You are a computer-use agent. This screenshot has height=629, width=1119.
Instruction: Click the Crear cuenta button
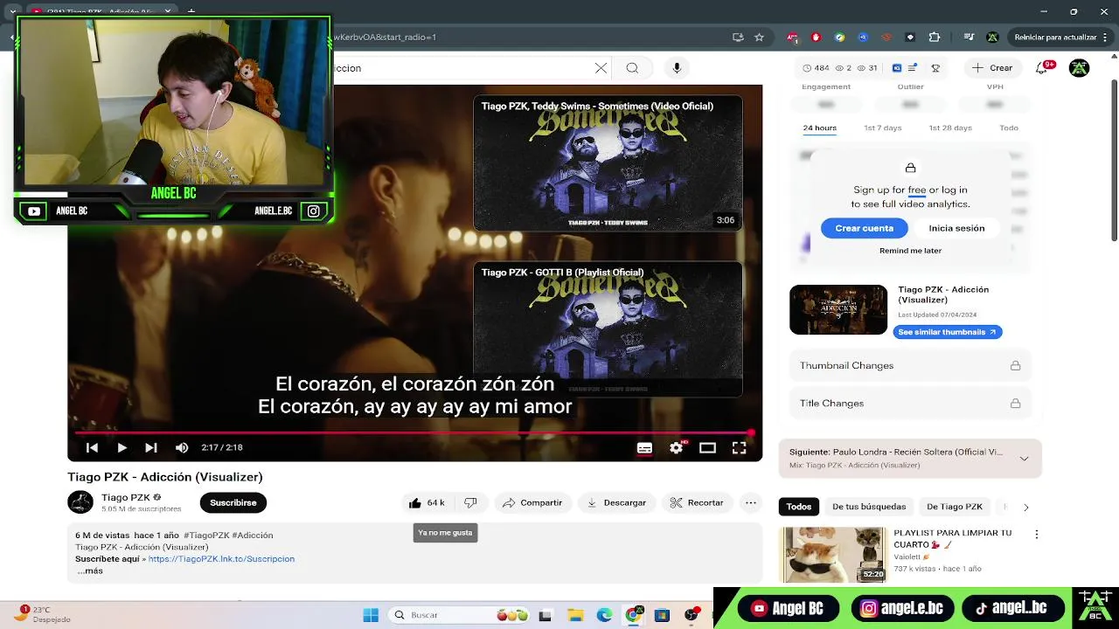pos(865,228)
